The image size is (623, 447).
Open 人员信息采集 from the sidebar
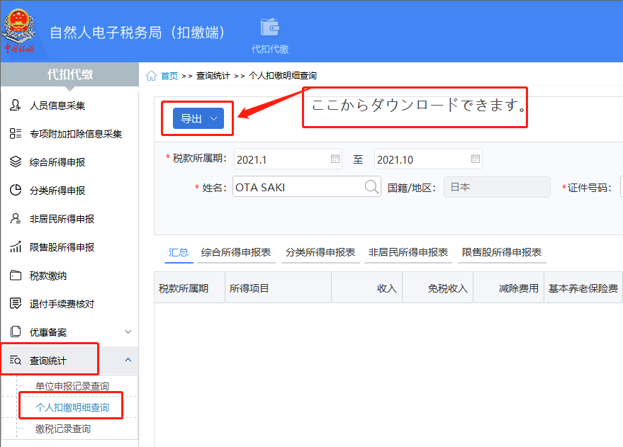(x=57, y=106)
